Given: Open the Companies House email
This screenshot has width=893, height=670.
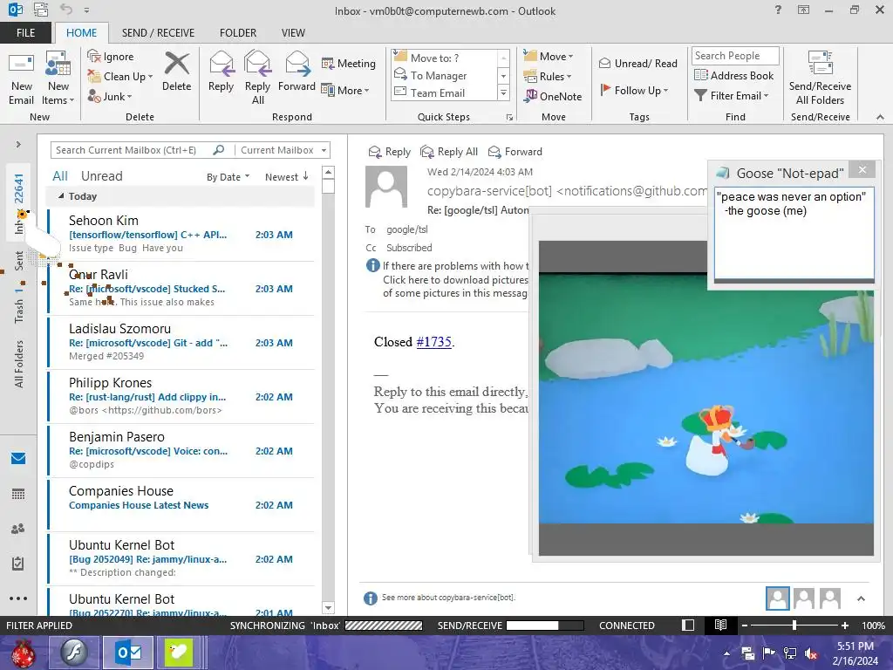Looking at the screenshot, I should pyautogui.click(x=181, y=504).
